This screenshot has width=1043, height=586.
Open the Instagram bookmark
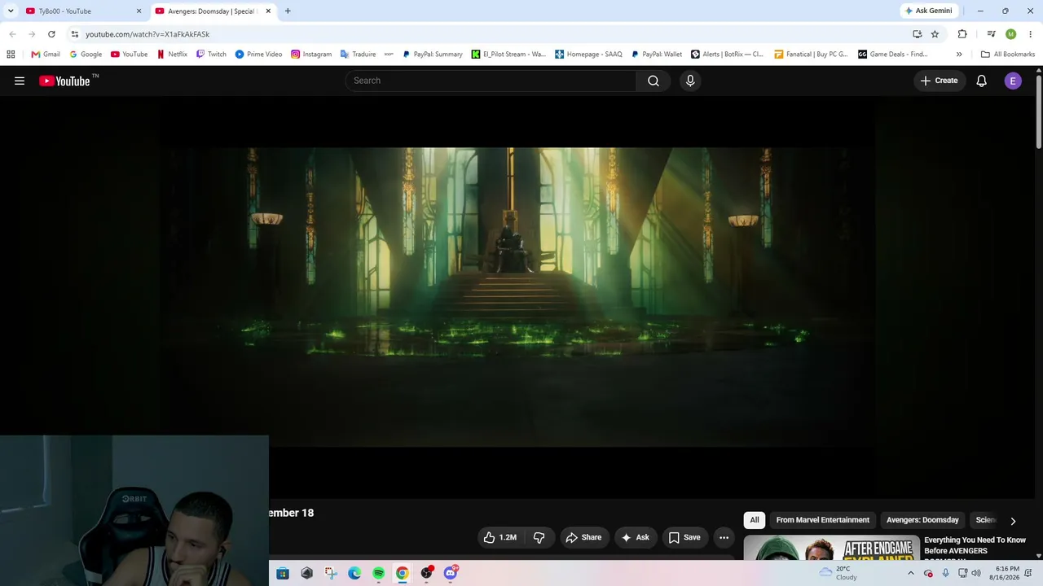[311, 55]
